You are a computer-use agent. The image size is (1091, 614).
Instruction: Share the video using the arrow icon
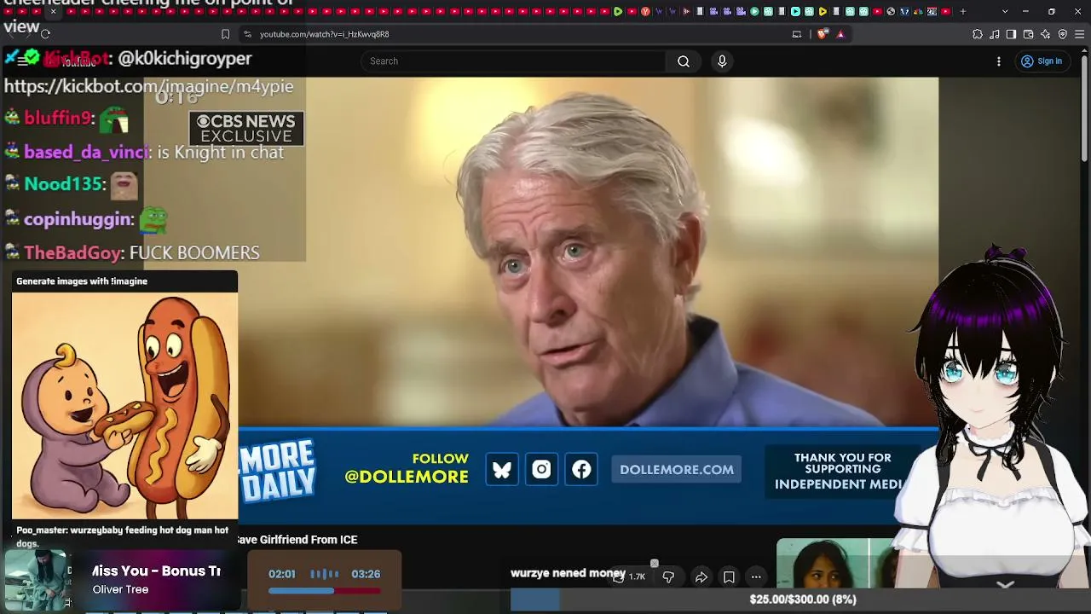pos(701,577)
